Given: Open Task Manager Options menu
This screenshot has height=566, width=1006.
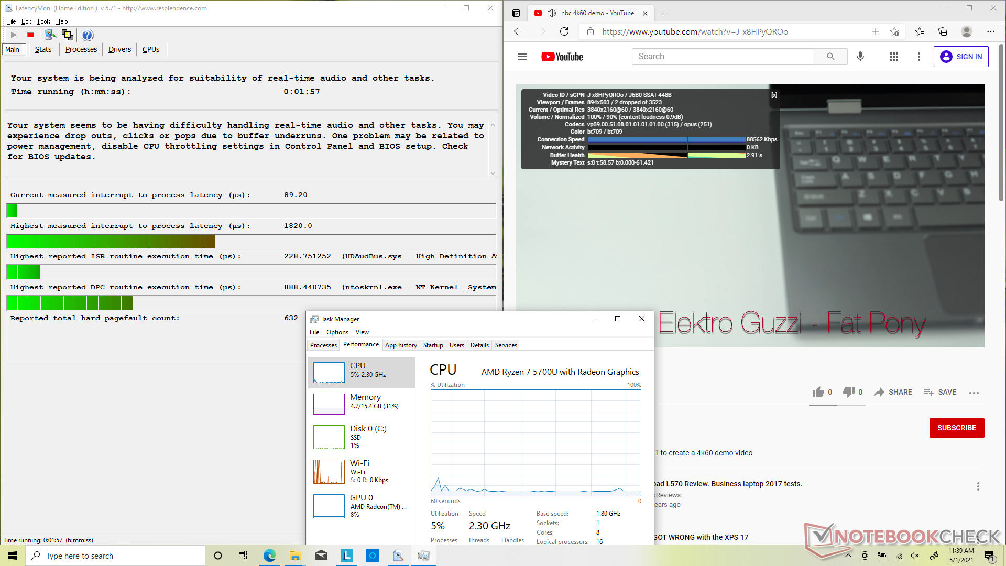Looking at the screenshot, I should [337, 332].
